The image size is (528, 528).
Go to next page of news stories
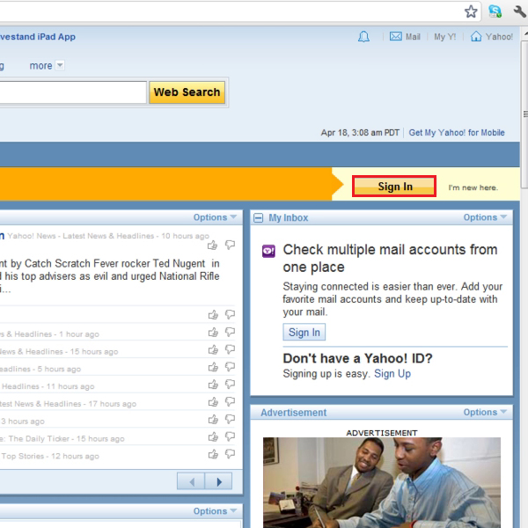click(x=218, y=481)
